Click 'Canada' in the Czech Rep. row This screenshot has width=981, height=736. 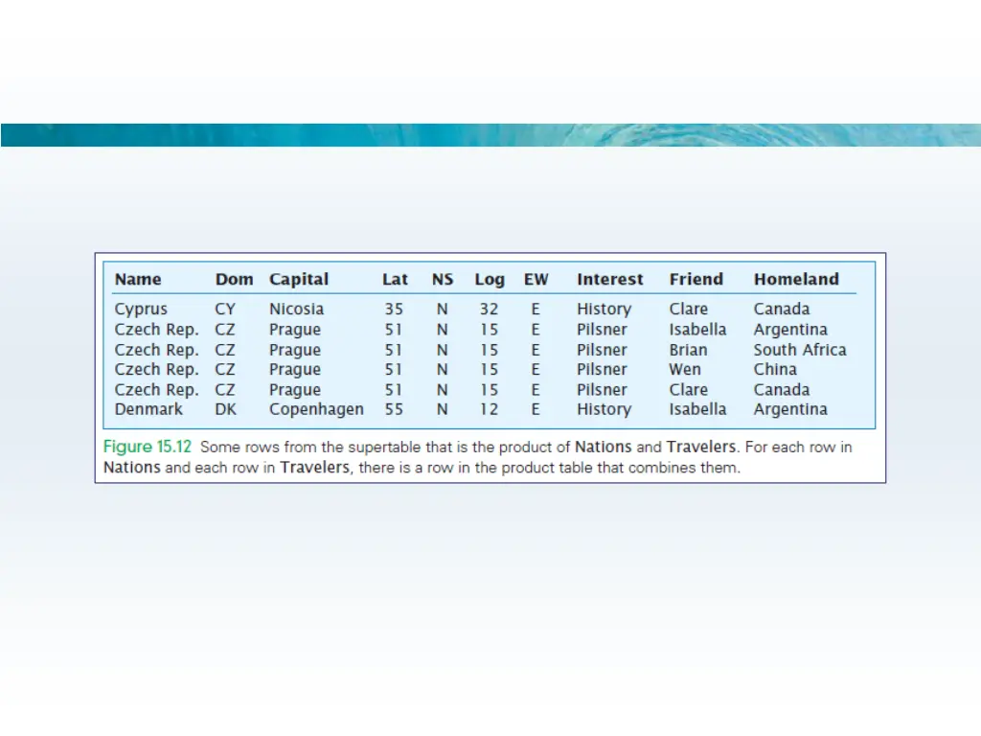click(x=782, y=389)
